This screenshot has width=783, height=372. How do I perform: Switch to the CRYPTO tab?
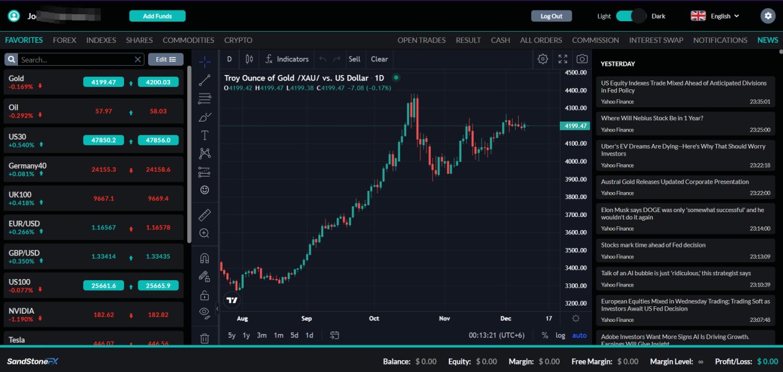coord(238,40)
